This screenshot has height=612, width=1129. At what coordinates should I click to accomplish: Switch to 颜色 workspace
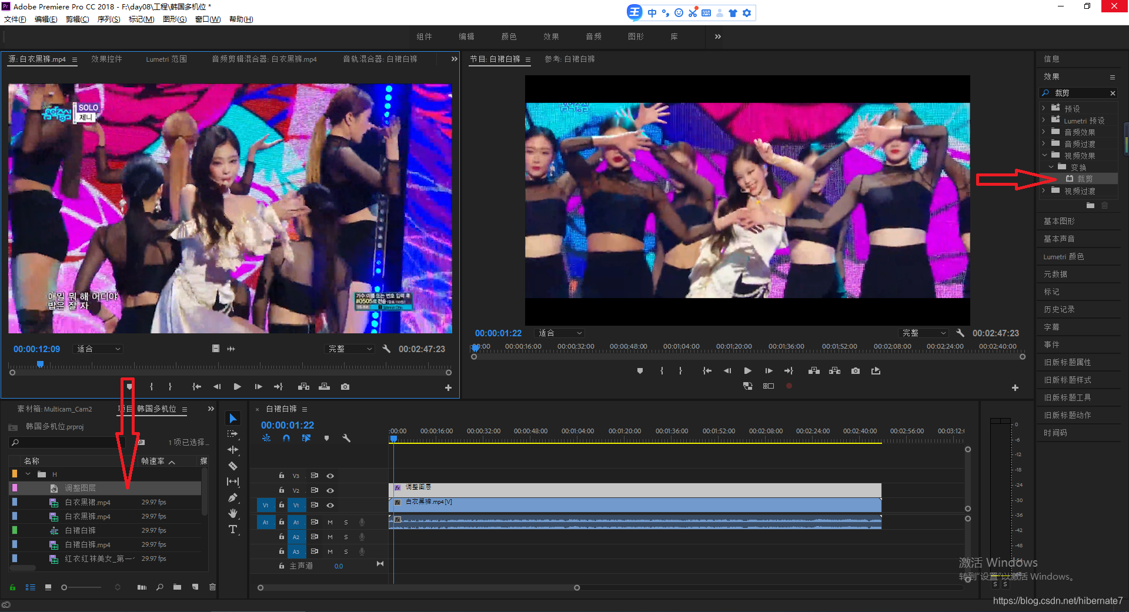coord(509,36)
